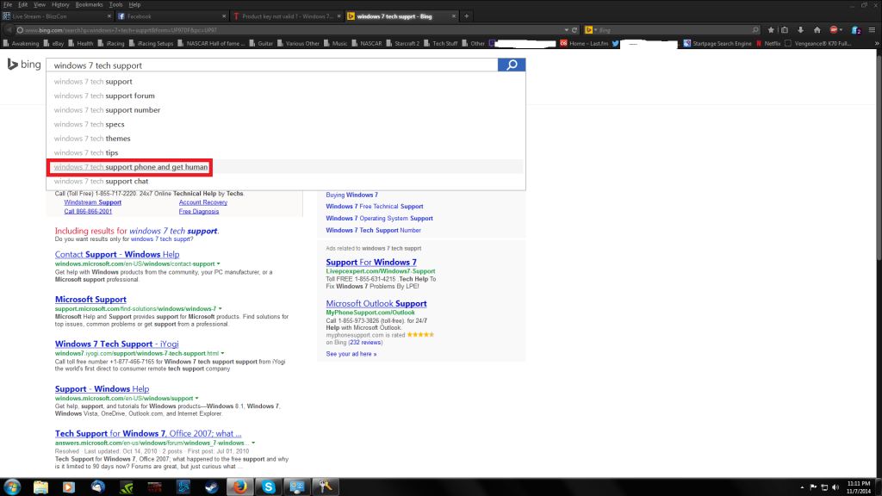Show hidden tray icons arrow
Screen dimensions: 882x496
point(802,487)
